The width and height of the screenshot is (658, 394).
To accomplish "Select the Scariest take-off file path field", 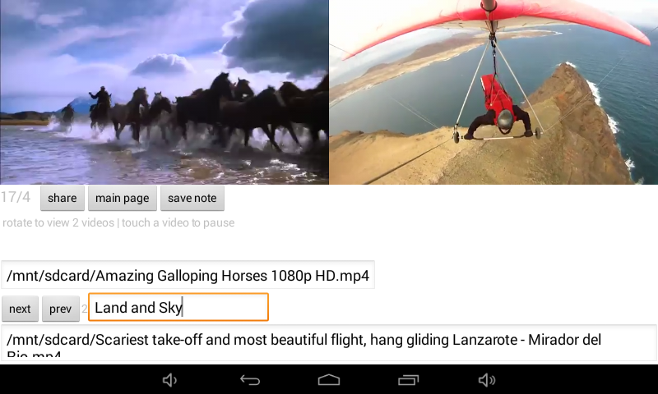I will point(329,342).
